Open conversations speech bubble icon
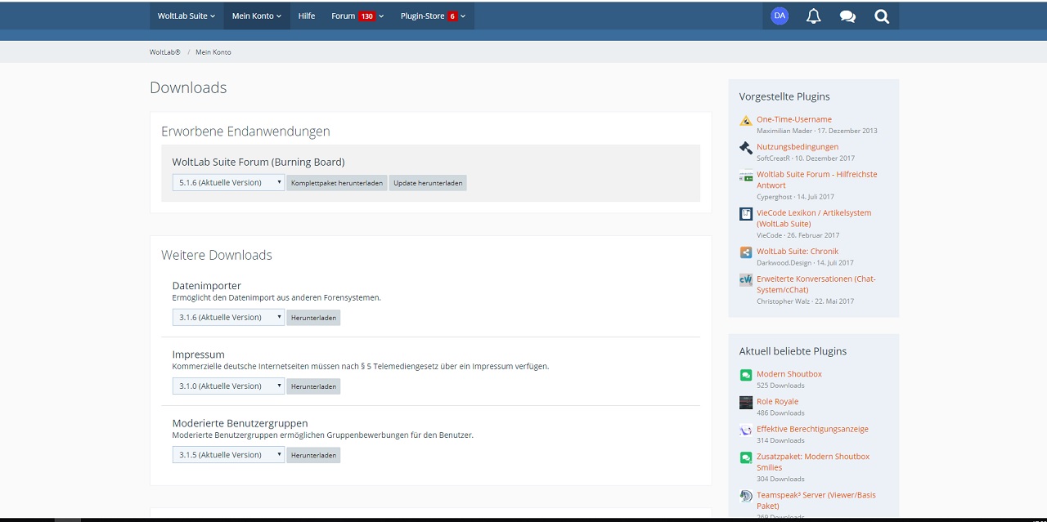The height and width of the screenshot is (522, 1047). tap(847, 16)
